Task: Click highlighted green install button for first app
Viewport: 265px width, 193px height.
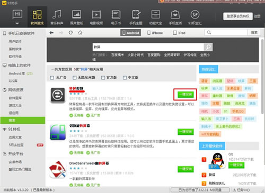Action: tap(185, 95)
